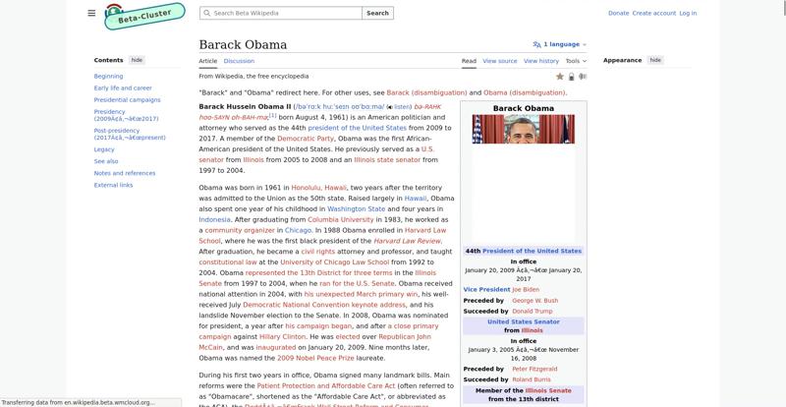
Task: Hide the Appearance panel
Action: 654,60
